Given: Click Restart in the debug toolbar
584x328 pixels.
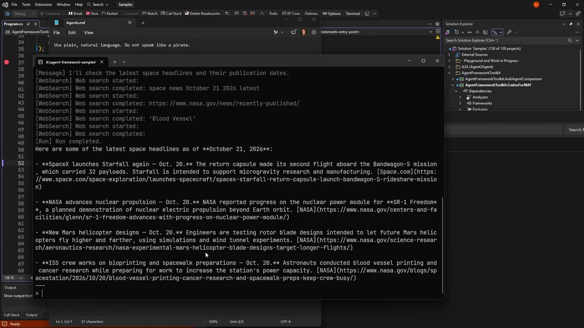Looking at the screenshot, I should (109, 14).
